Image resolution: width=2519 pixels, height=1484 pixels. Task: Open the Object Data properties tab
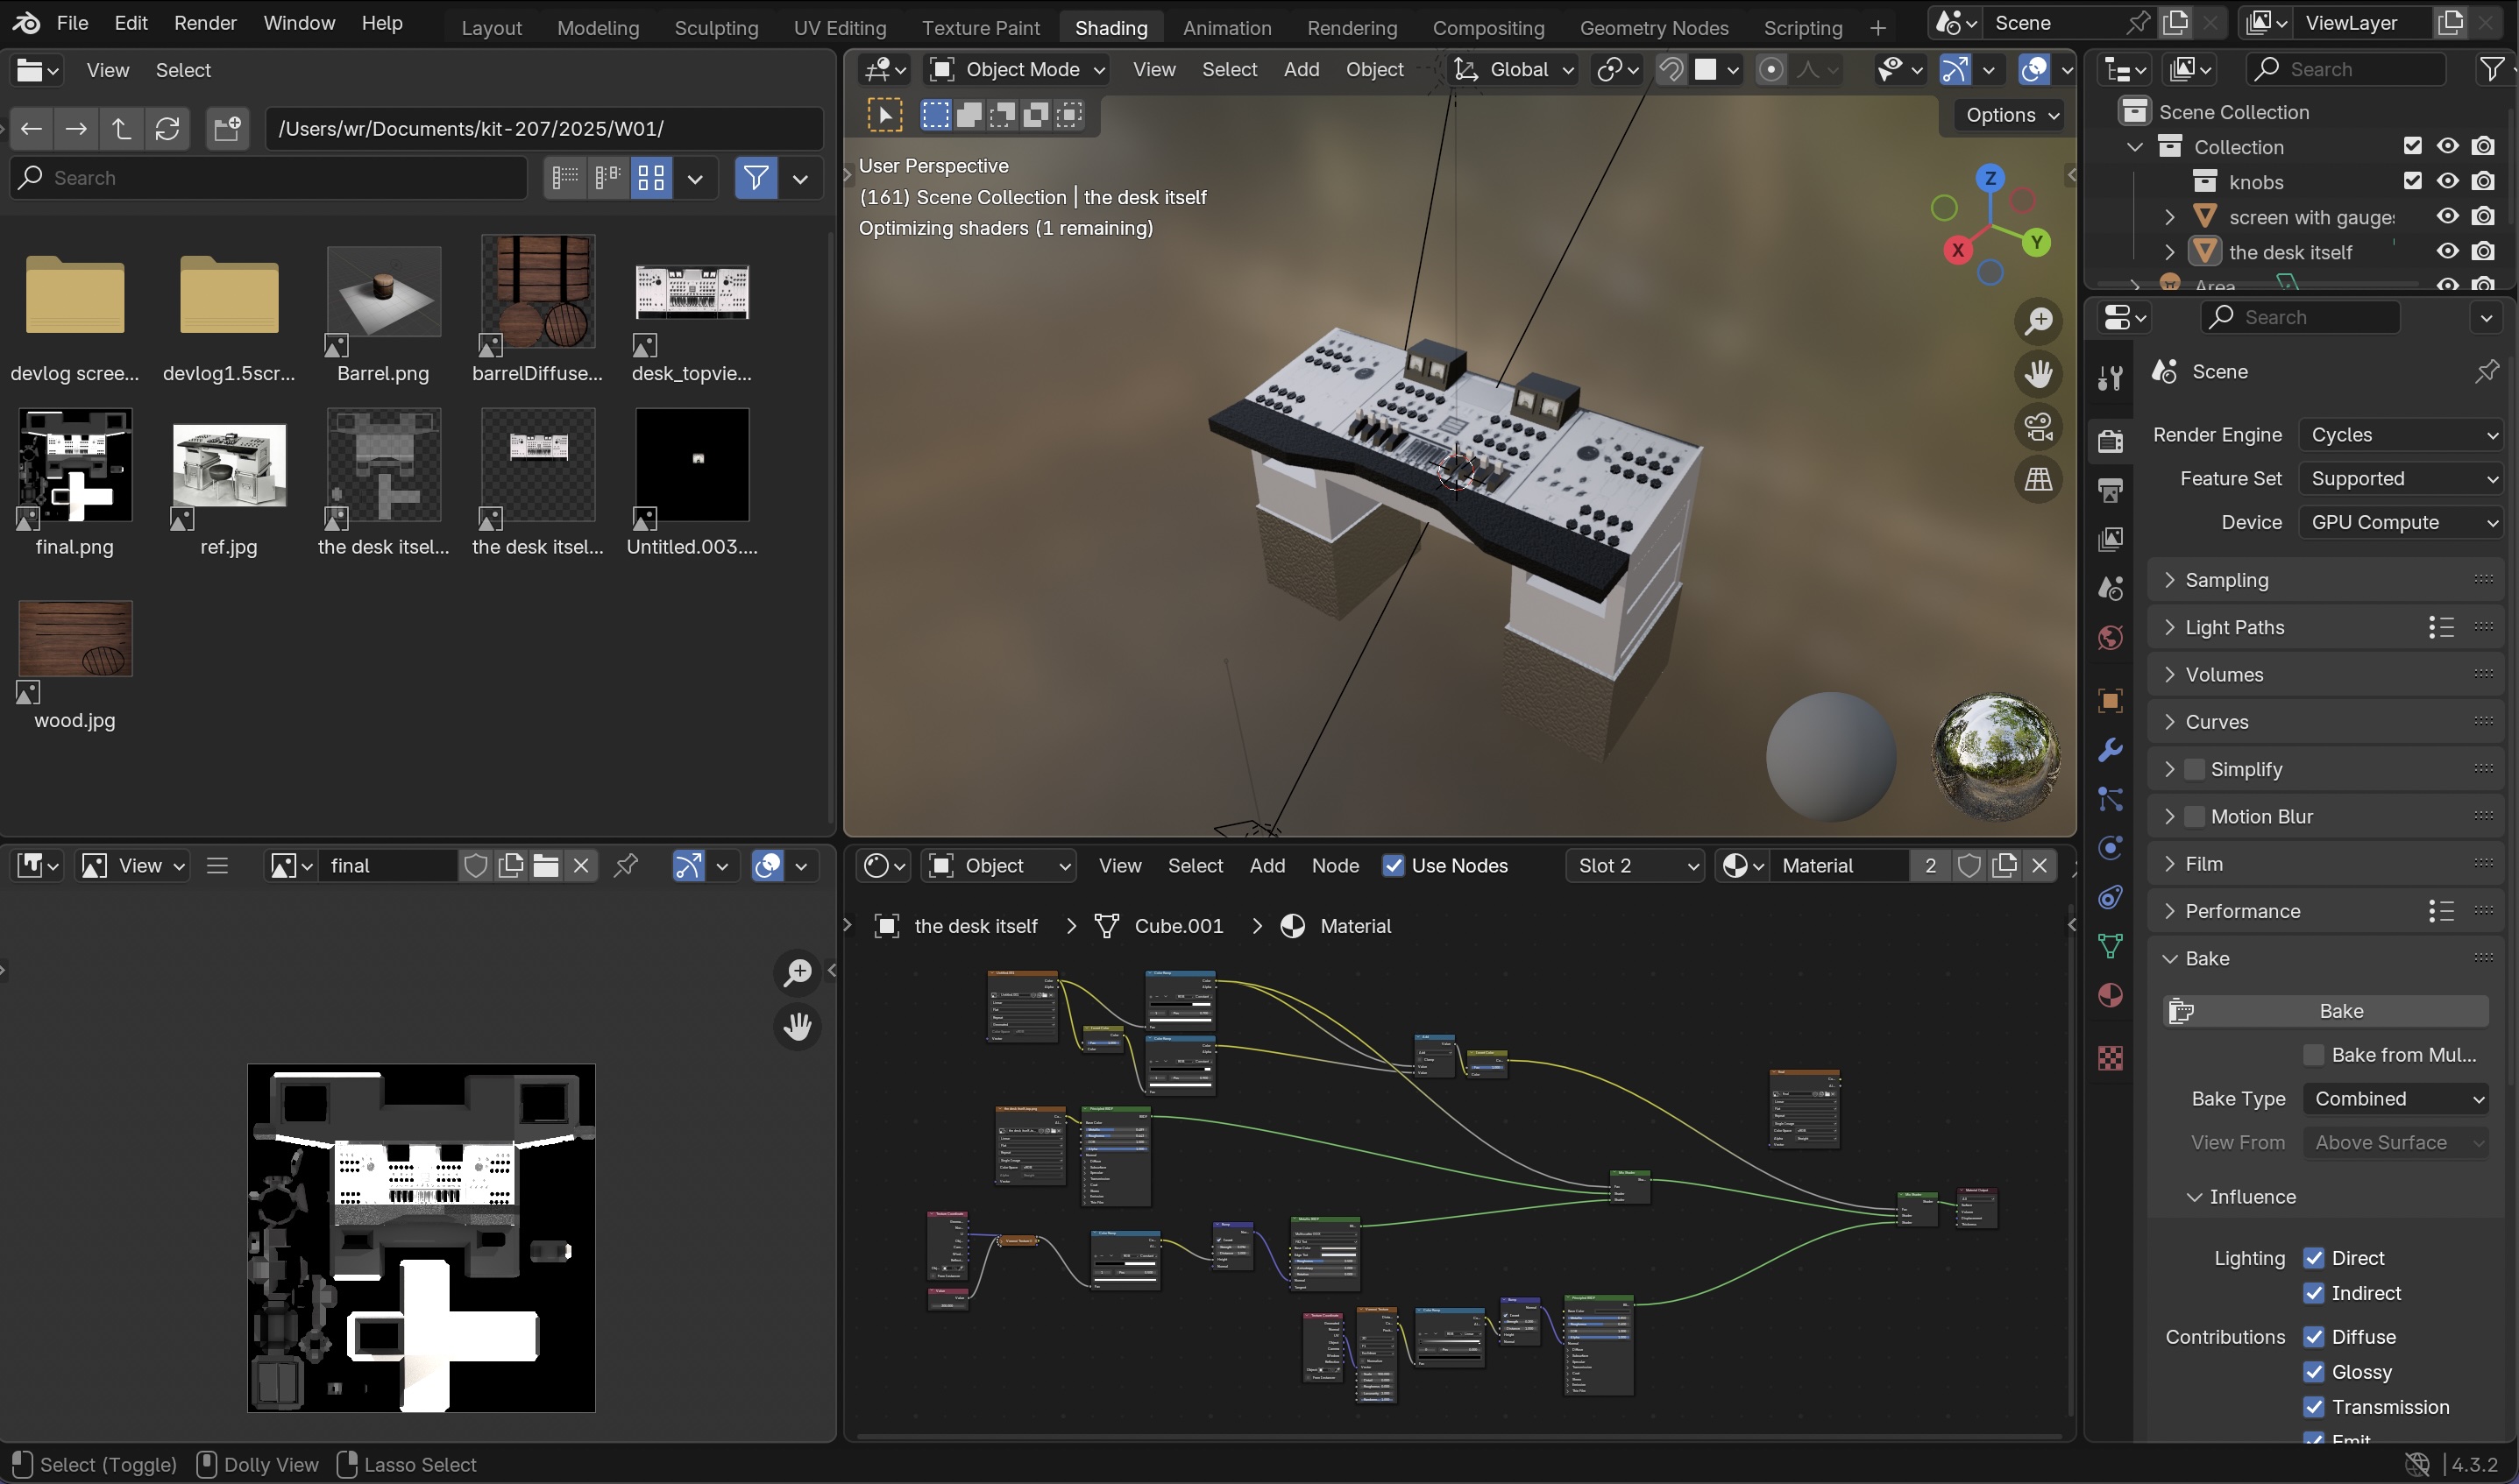pyautogui.click(x=2110, y=946)
